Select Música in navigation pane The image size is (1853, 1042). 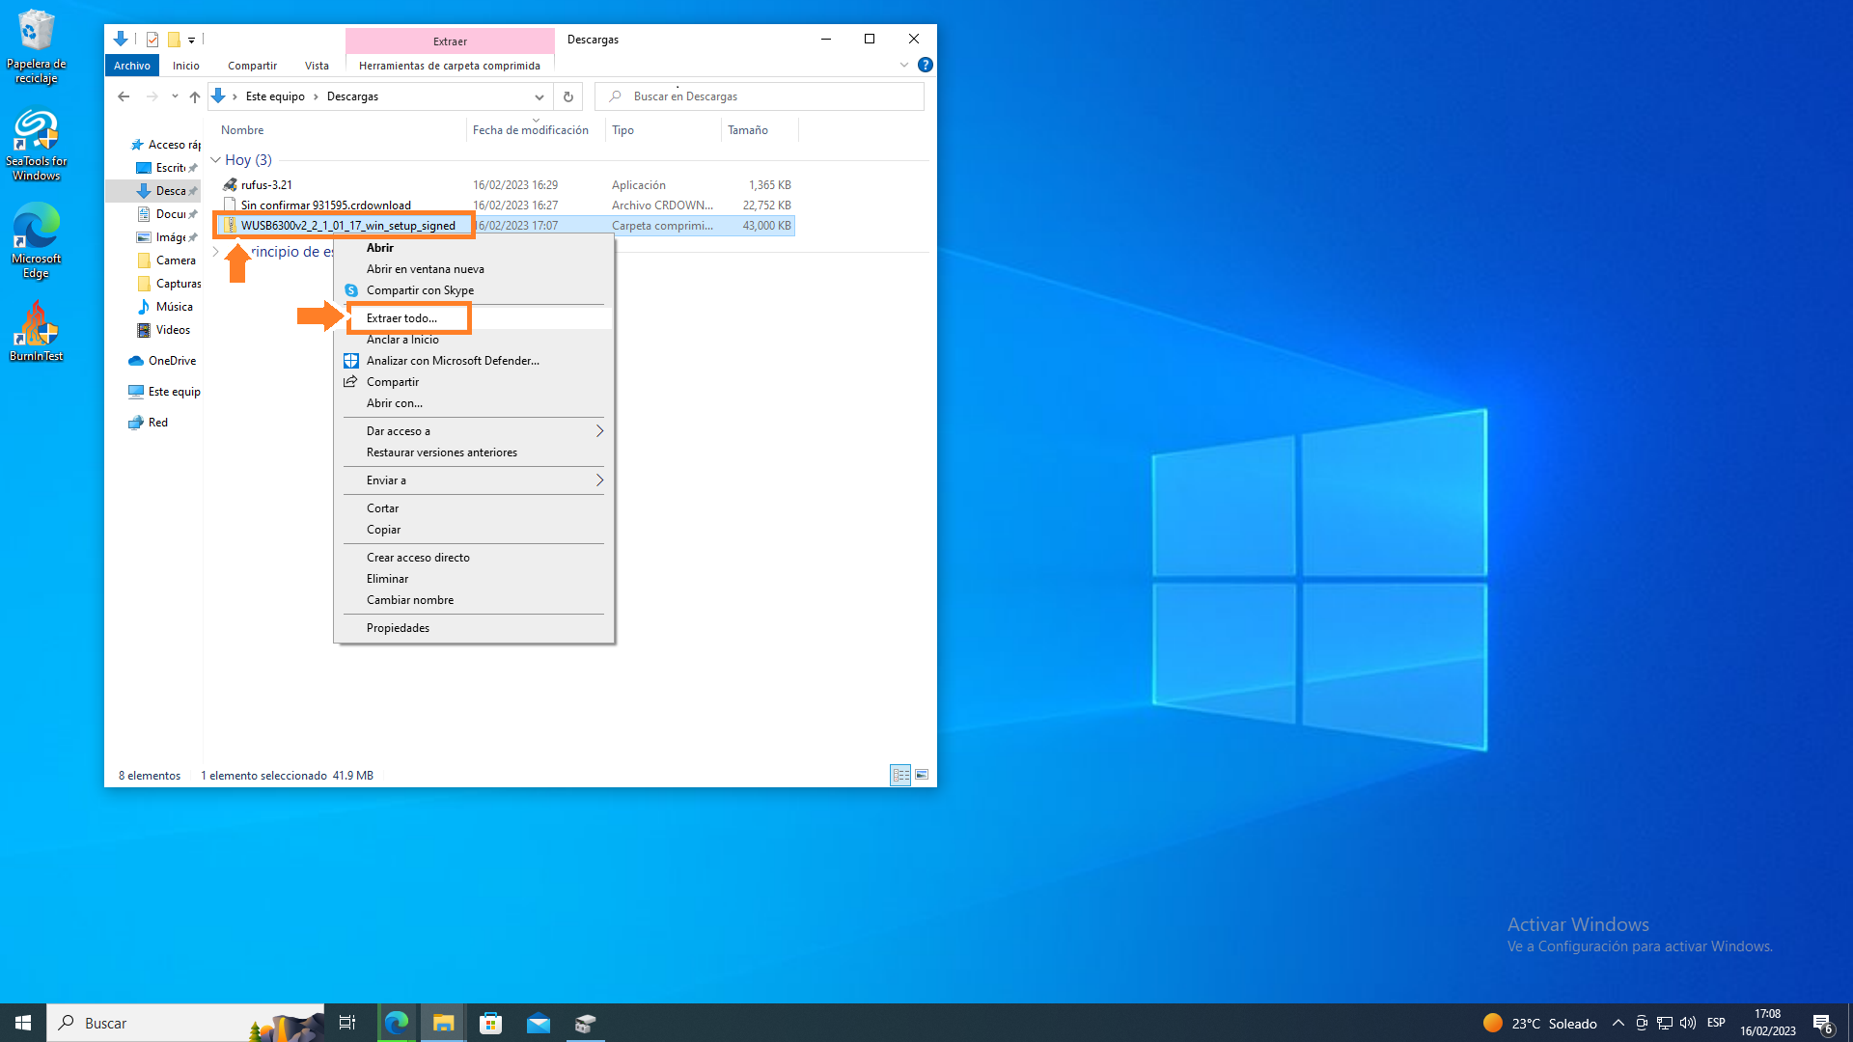pyautogui.click(x=174, y=307)
